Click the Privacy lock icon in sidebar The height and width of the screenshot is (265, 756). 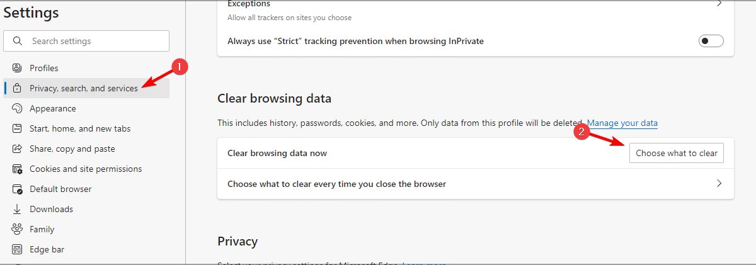pos(18,88)
